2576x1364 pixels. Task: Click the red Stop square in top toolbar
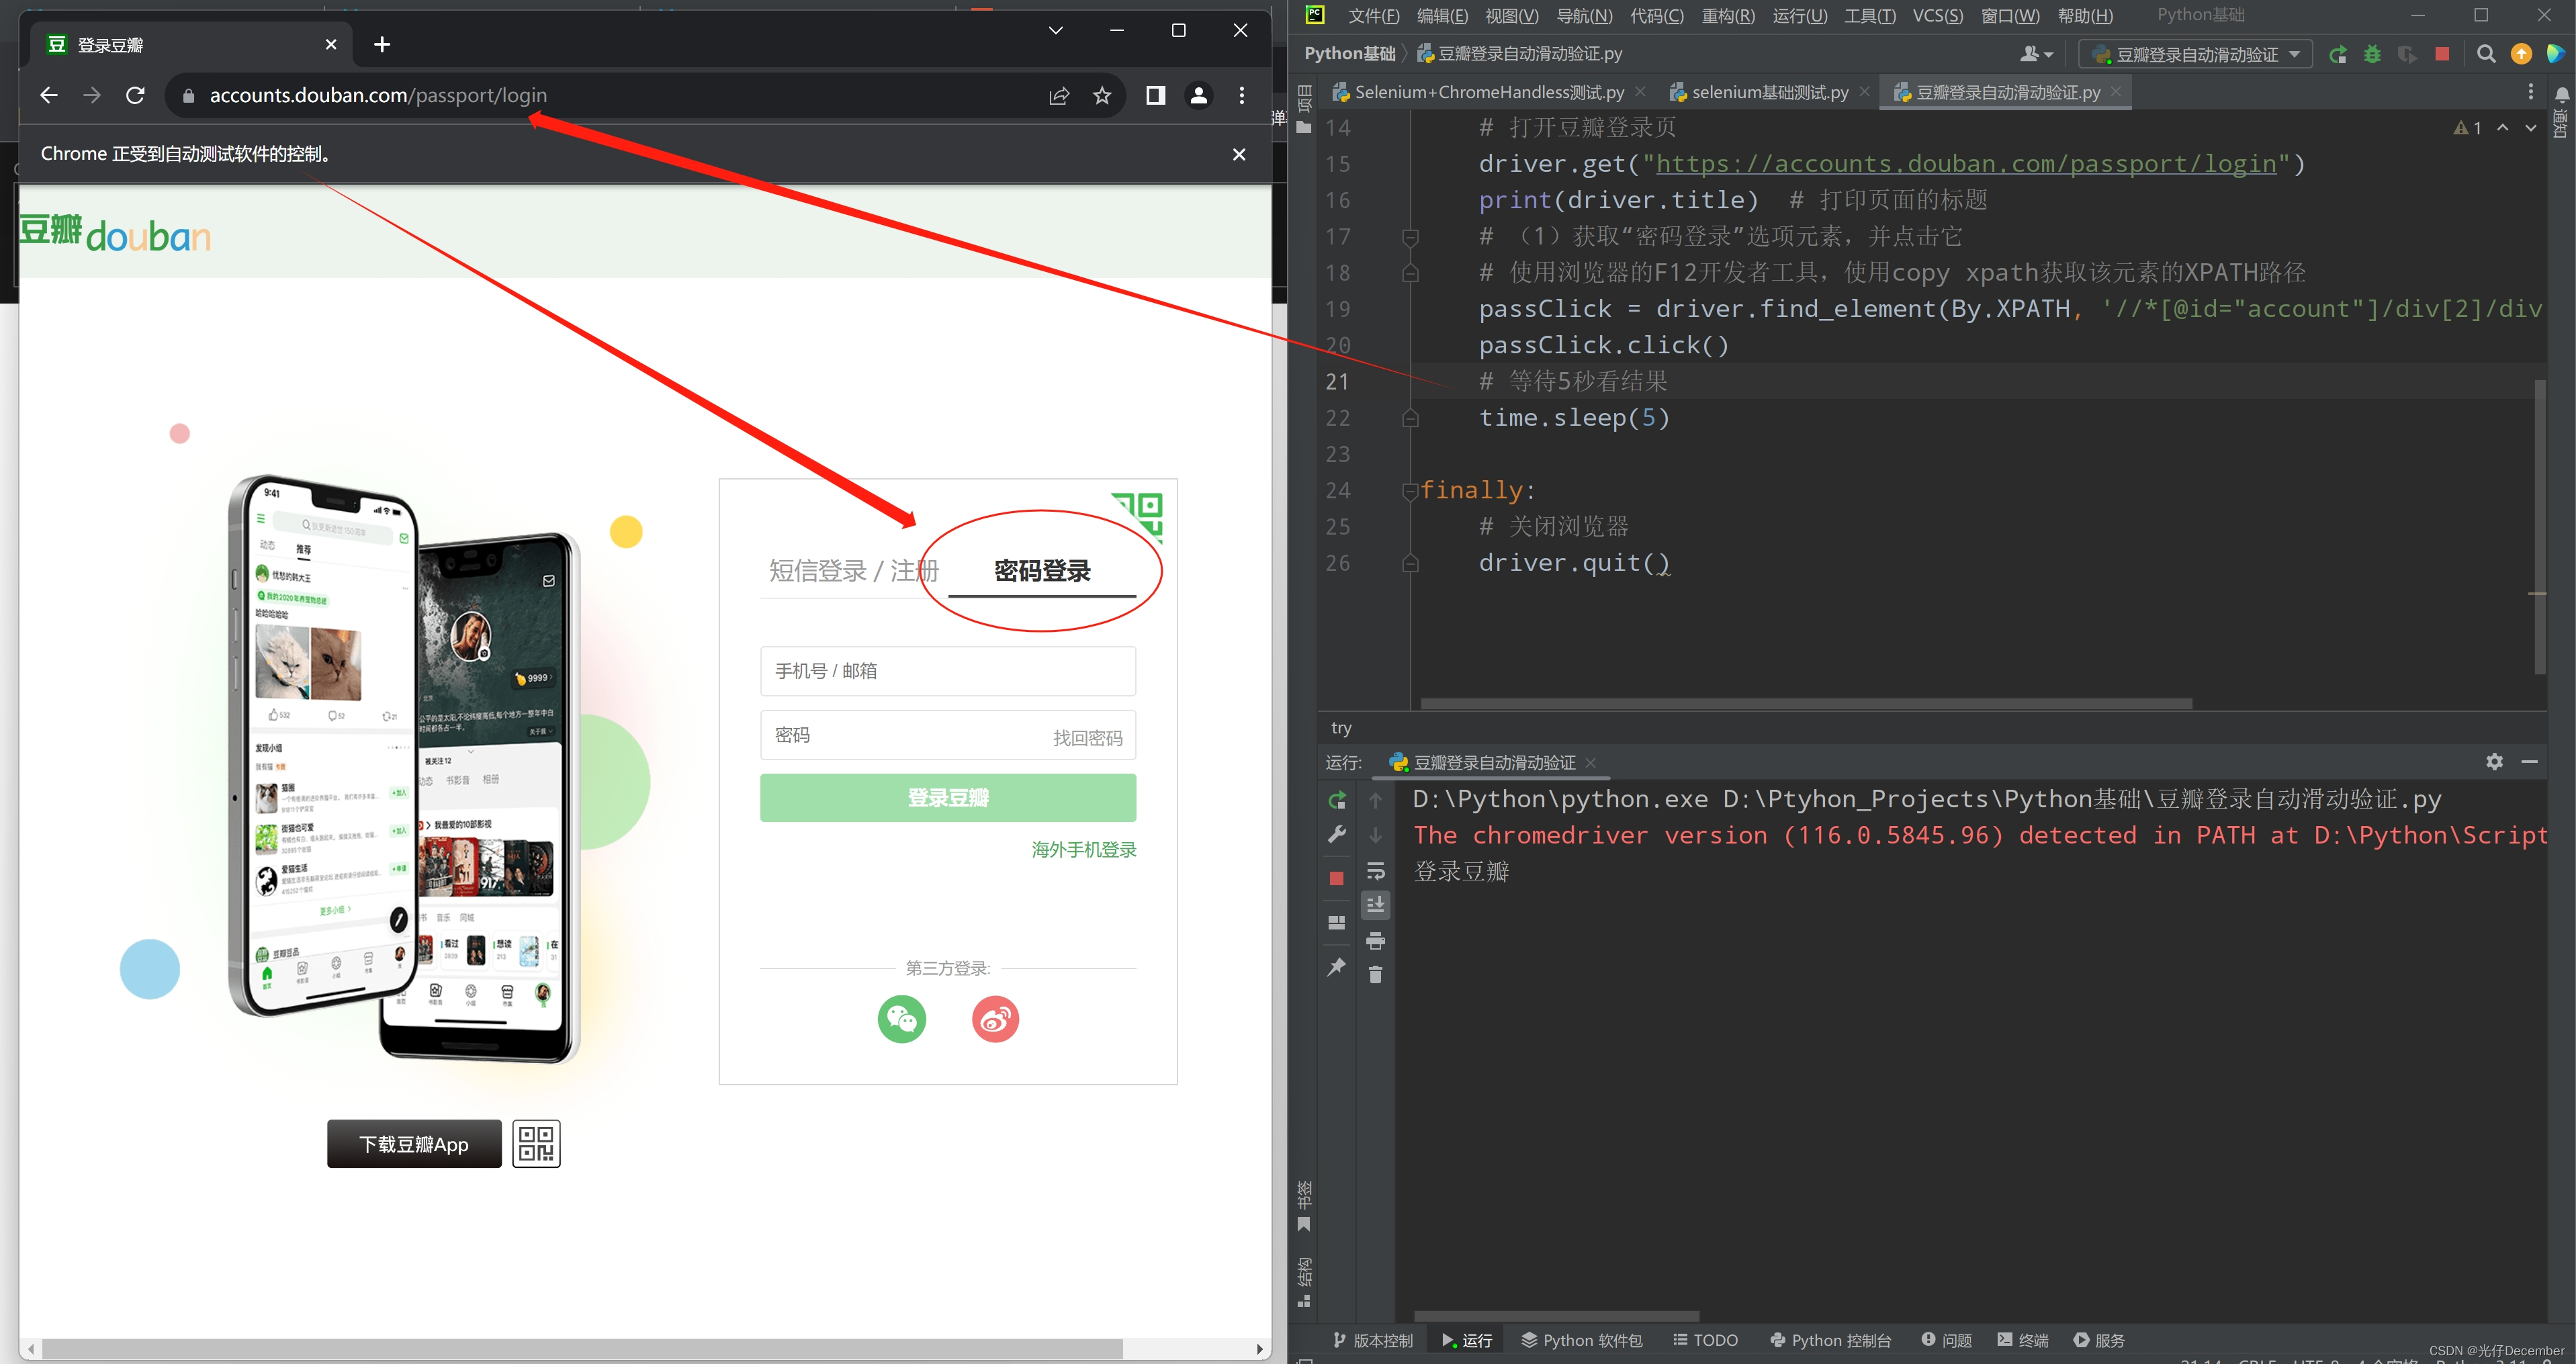tap(2442, 54)
